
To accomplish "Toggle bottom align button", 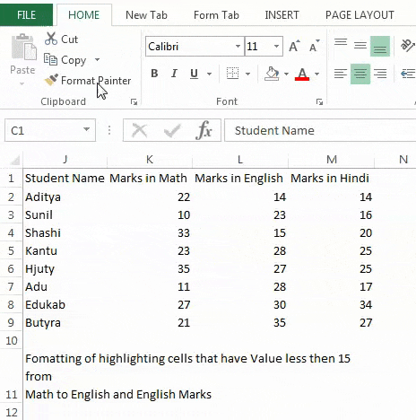I will click(x=380, y=46).
